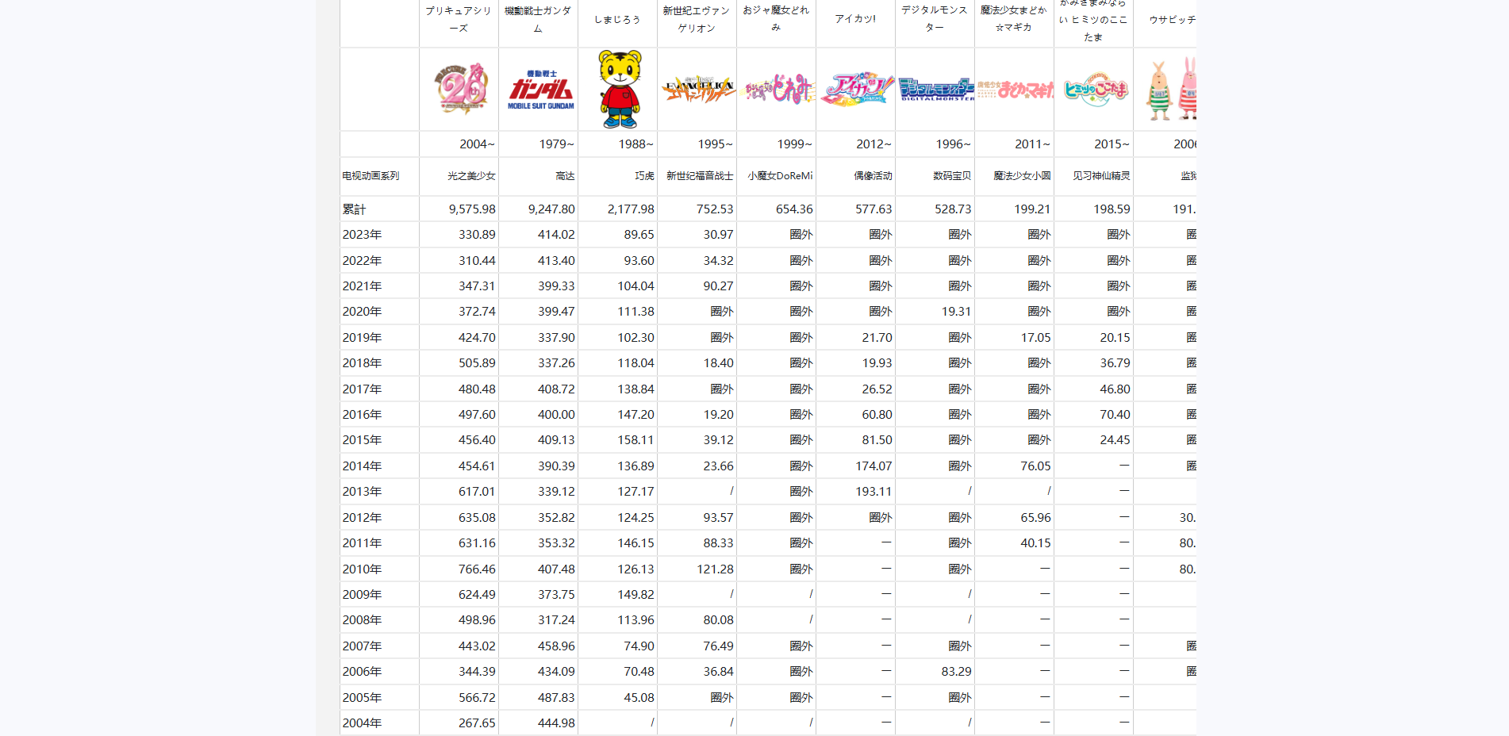This screenshot has height=736, width=1509.
Task: Select the Precure 2010 value 766.46
Action: point(477,569)
